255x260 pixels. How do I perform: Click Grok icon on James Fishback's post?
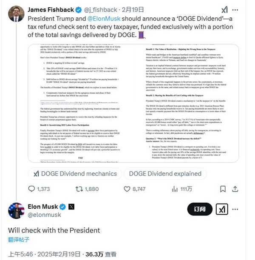pyautogui.click(x=224, y=10)
